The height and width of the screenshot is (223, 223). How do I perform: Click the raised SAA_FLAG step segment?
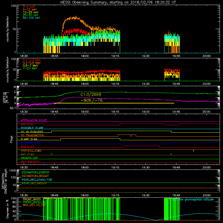point(141,146)
